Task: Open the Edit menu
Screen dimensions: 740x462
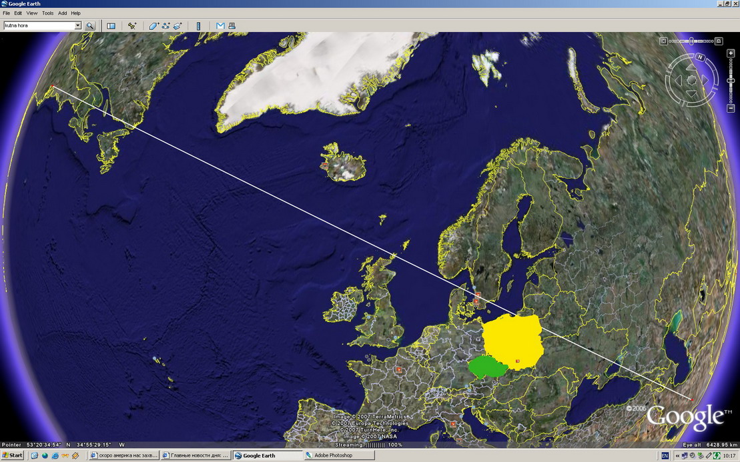Action: tap(18, 13)
